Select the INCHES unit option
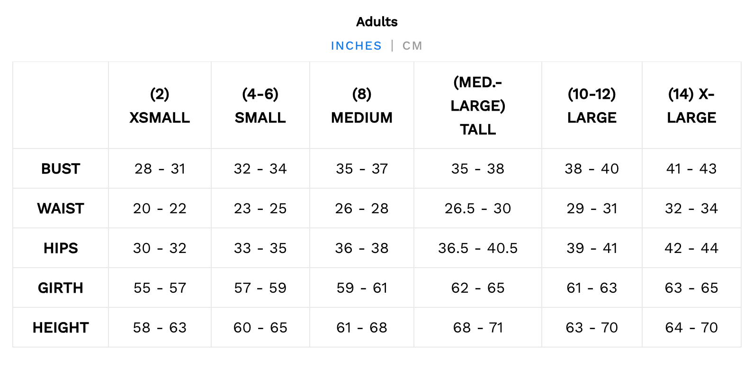This screenshot has height=366, width=753. [x=356, y=46]
